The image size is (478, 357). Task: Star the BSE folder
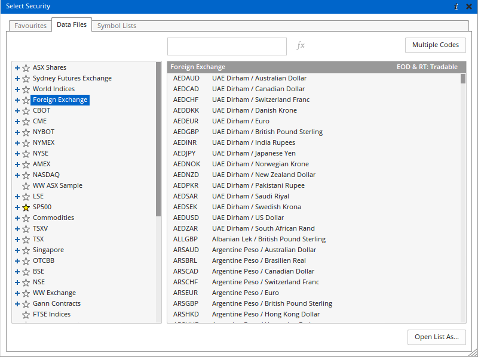point(26,272)
